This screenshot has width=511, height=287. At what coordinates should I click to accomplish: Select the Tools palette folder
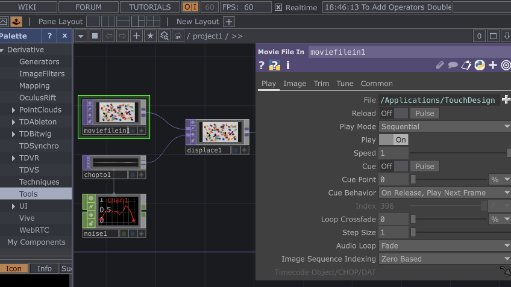coord(36,194)
